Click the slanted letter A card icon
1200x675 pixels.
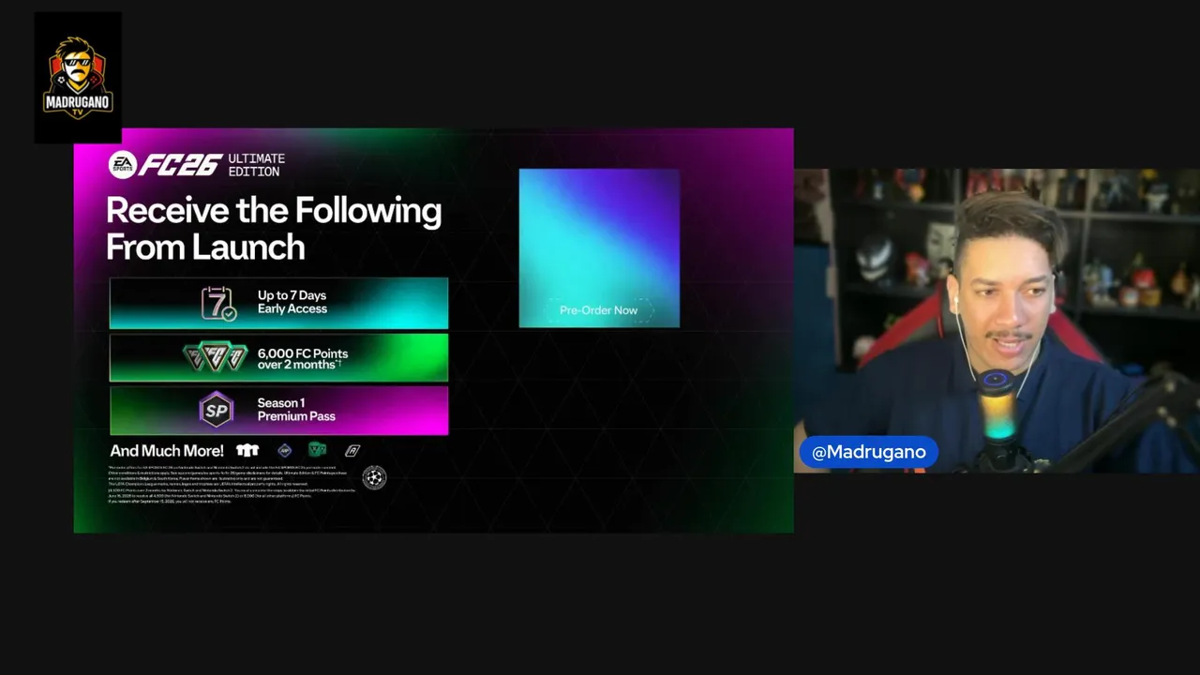(x=352, y=451)
